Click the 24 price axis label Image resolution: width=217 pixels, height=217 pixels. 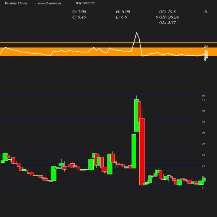[204, 144]
